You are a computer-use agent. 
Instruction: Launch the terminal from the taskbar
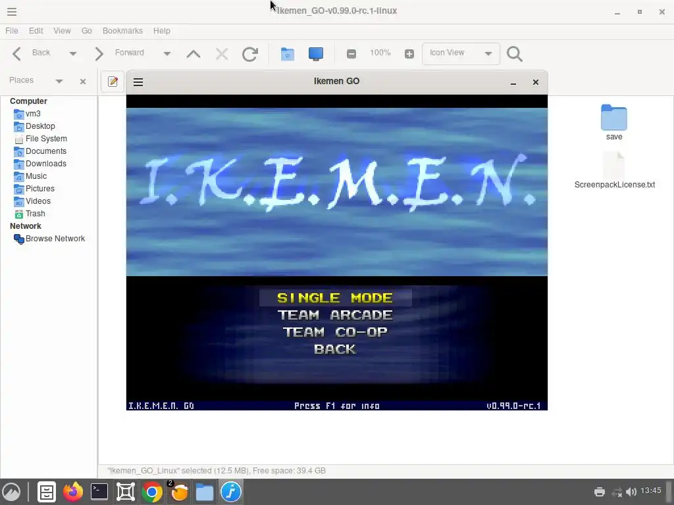[x=99, y=492]
